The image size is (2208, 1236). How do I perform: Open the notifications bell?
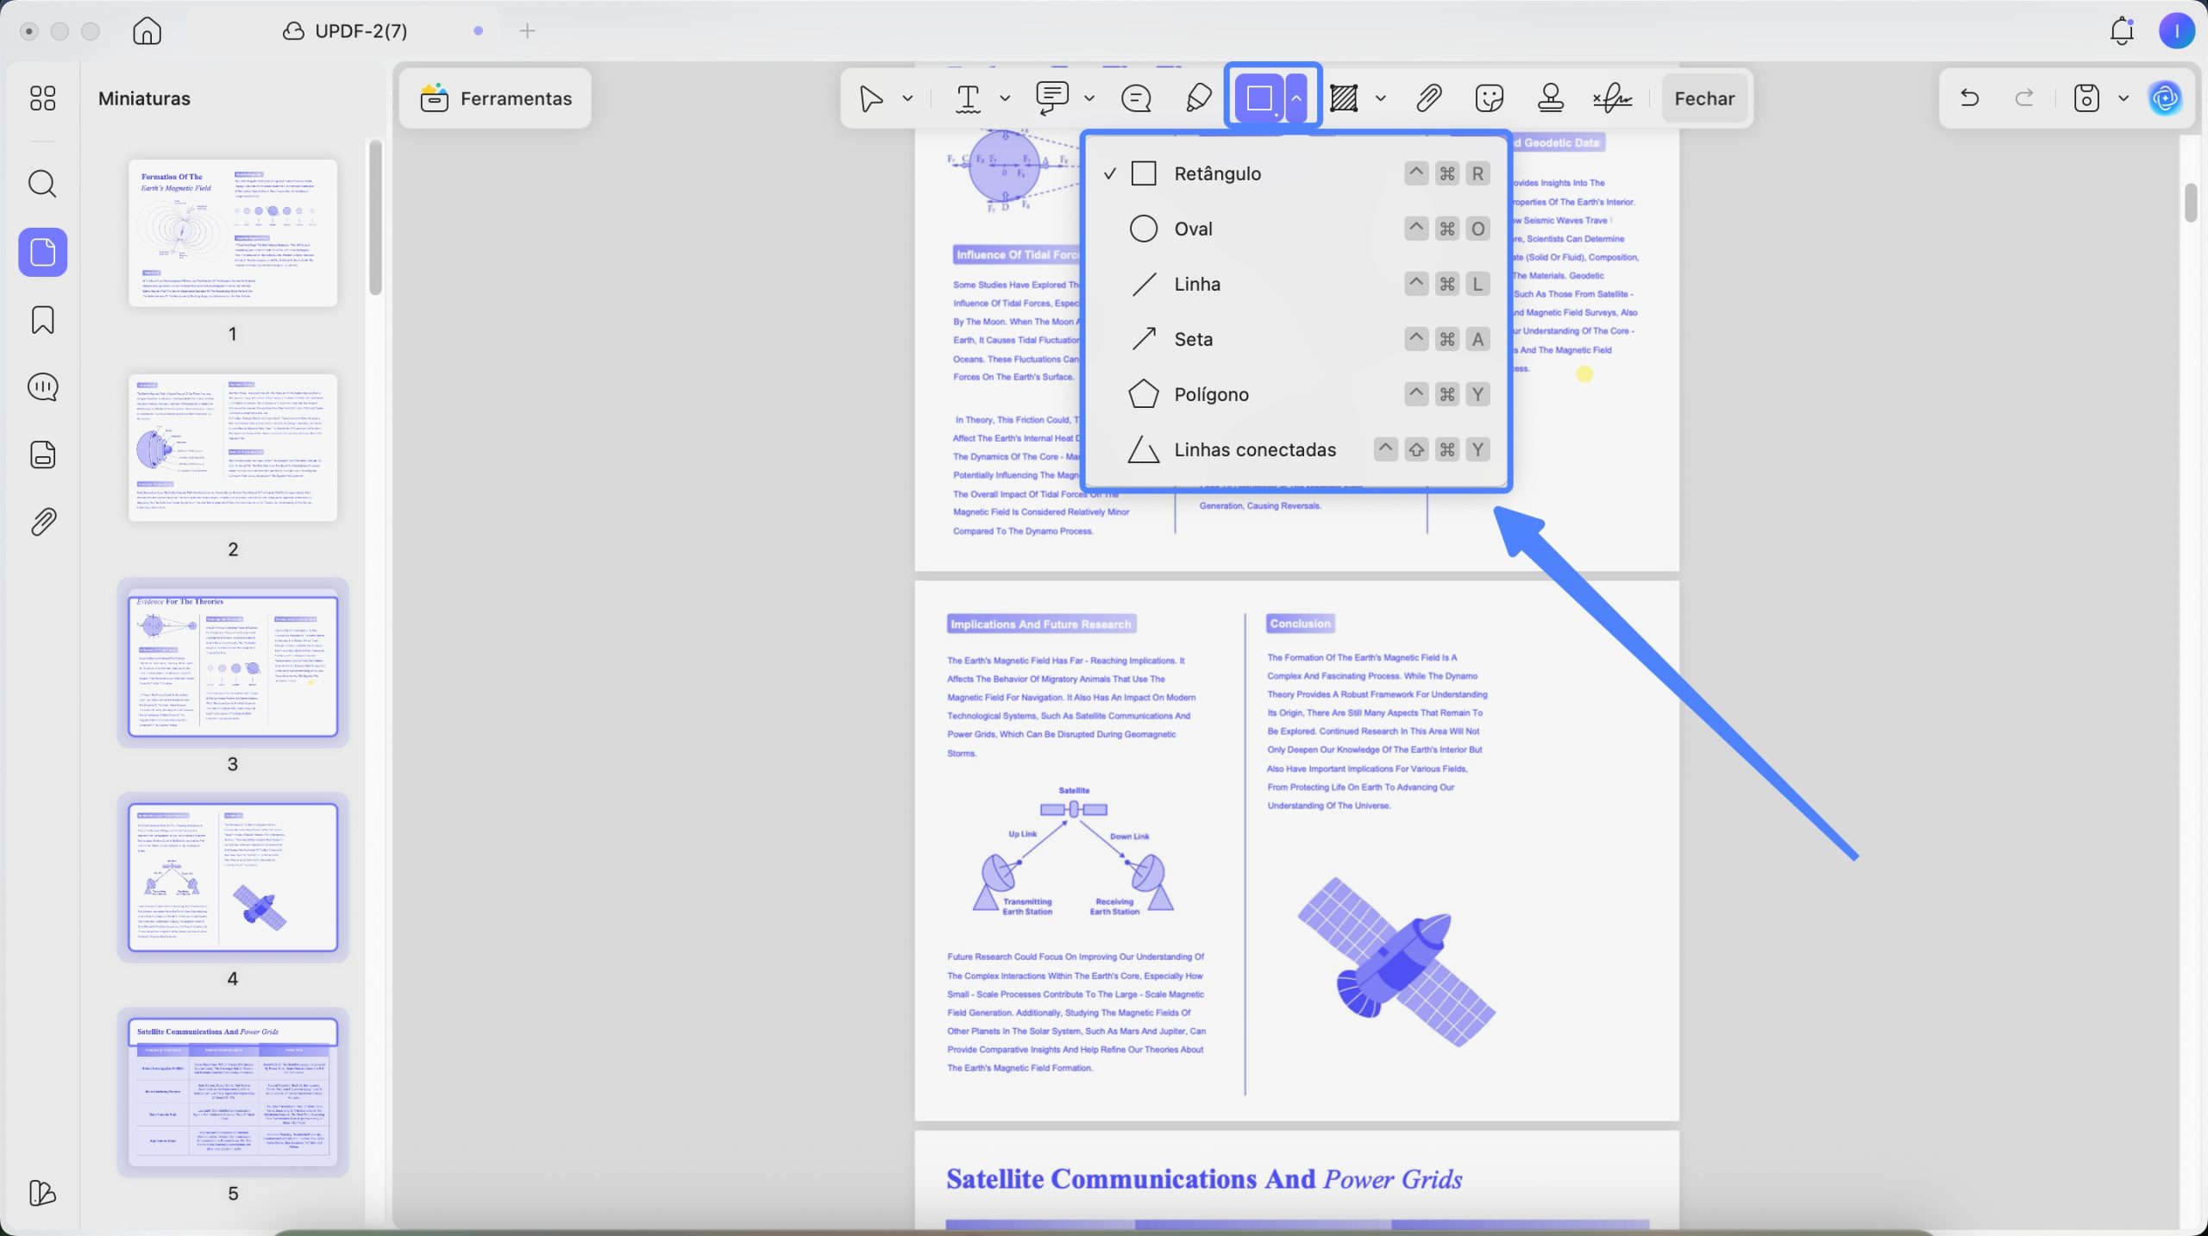pyautogui.click(x=2122, y=31)
